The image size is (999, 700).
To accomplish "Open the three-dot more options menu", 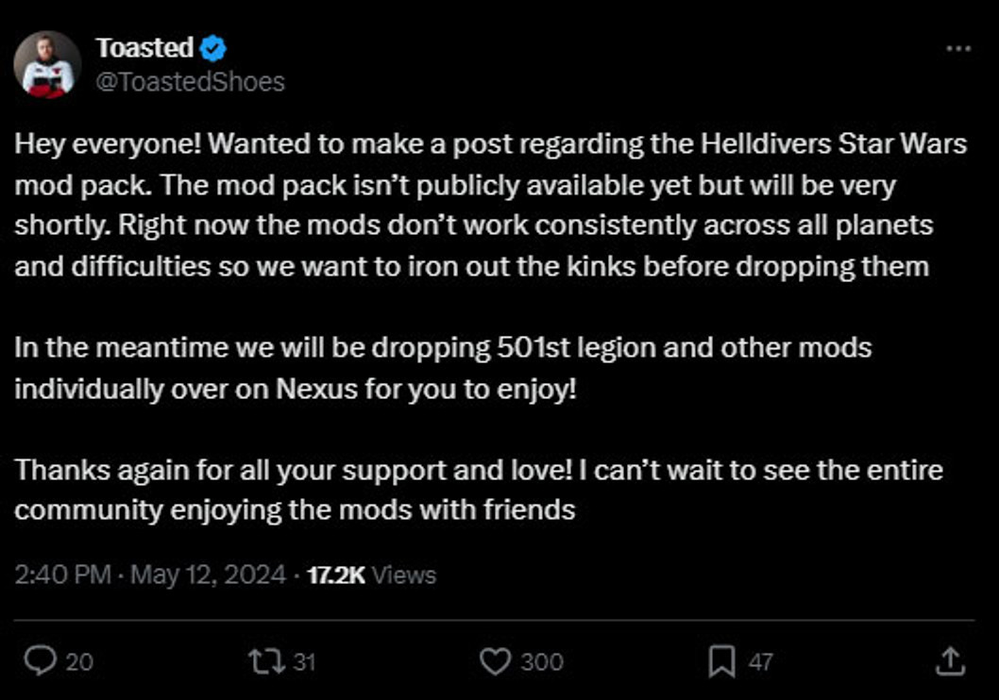I will [x=958, y=48].
